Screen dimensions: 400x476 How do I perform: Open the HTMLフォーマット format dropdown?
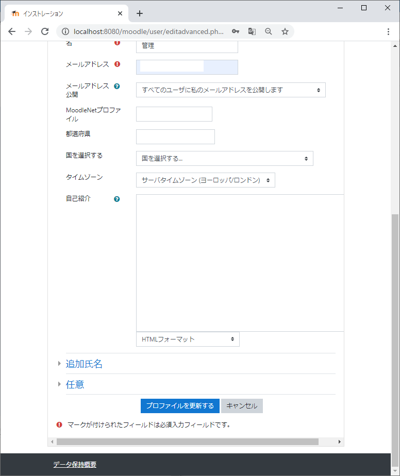(188, 339)
